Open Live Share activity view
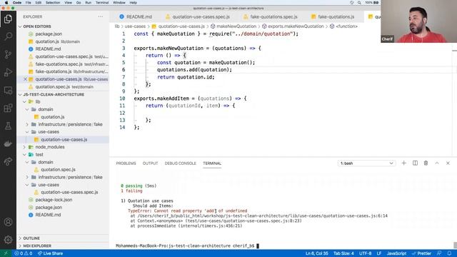457x257 pixels. (x=8, y=161)
